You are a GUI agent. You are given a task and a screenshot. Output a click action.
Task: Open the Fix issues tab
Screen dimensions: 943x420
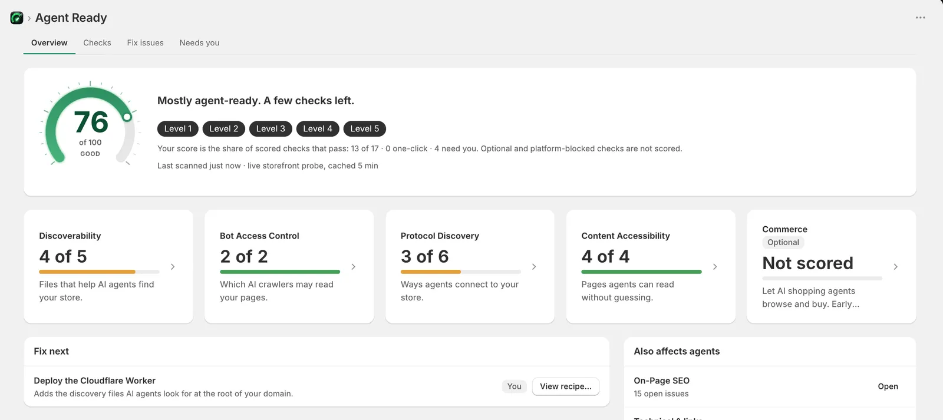(145, 43)
